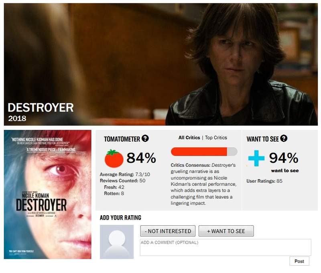Click the Destroyer hero banner image
Image resolution: width=321 pixels, height=273 pixels.
click(161, 64)
